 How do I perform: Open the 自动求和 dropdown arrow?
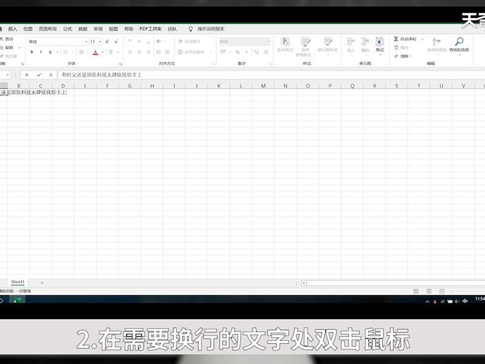pyautogui.click(x=423, y=39)
